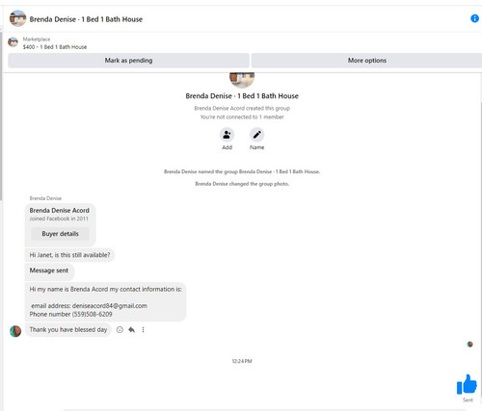Click the header title Brenda Denise conversation
Image resolution: width=482 pixels, height=411 pixels.
coord(86,19)
